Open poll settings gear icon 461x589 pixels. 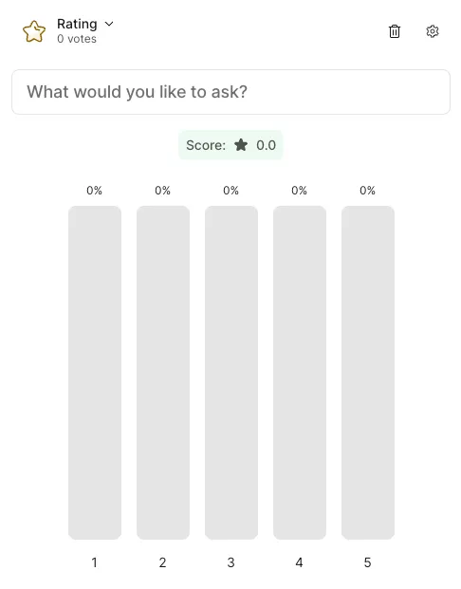(x=433, y=31)
